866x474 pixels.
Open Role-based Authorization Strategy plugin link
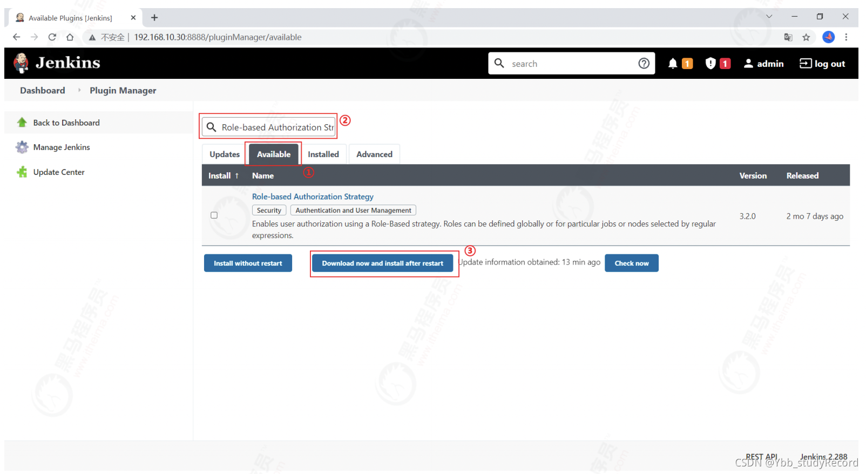(x=313, y=197)
